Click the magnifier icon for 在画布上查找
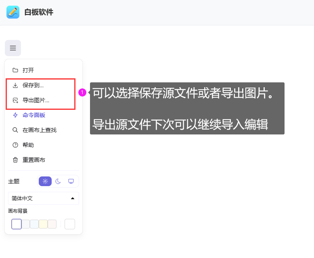This screenshot has height=258, width=314. (15, 130)
